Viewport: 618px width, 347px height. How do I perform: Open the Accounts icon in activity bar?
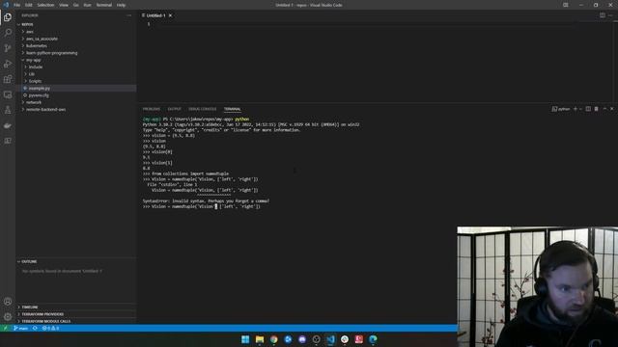pos(8,302)
